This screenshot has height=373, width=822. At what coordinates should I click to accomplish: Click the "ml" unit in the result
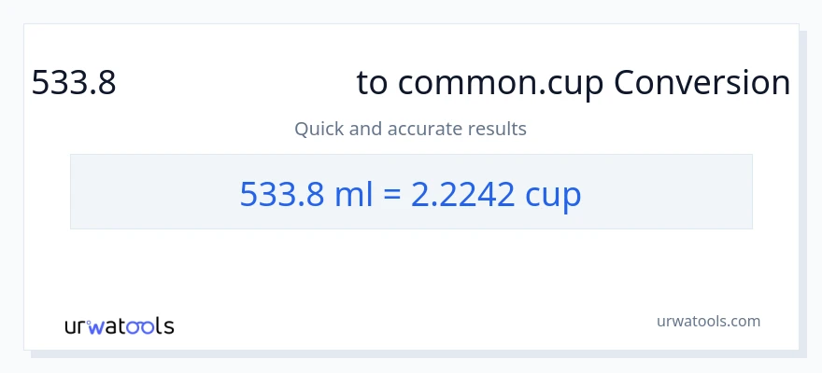coord(354,193)
